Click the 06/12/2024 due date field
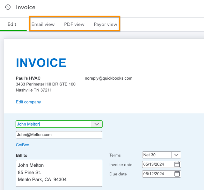This screenshot has height=190, width=204. tap(162, 174)
